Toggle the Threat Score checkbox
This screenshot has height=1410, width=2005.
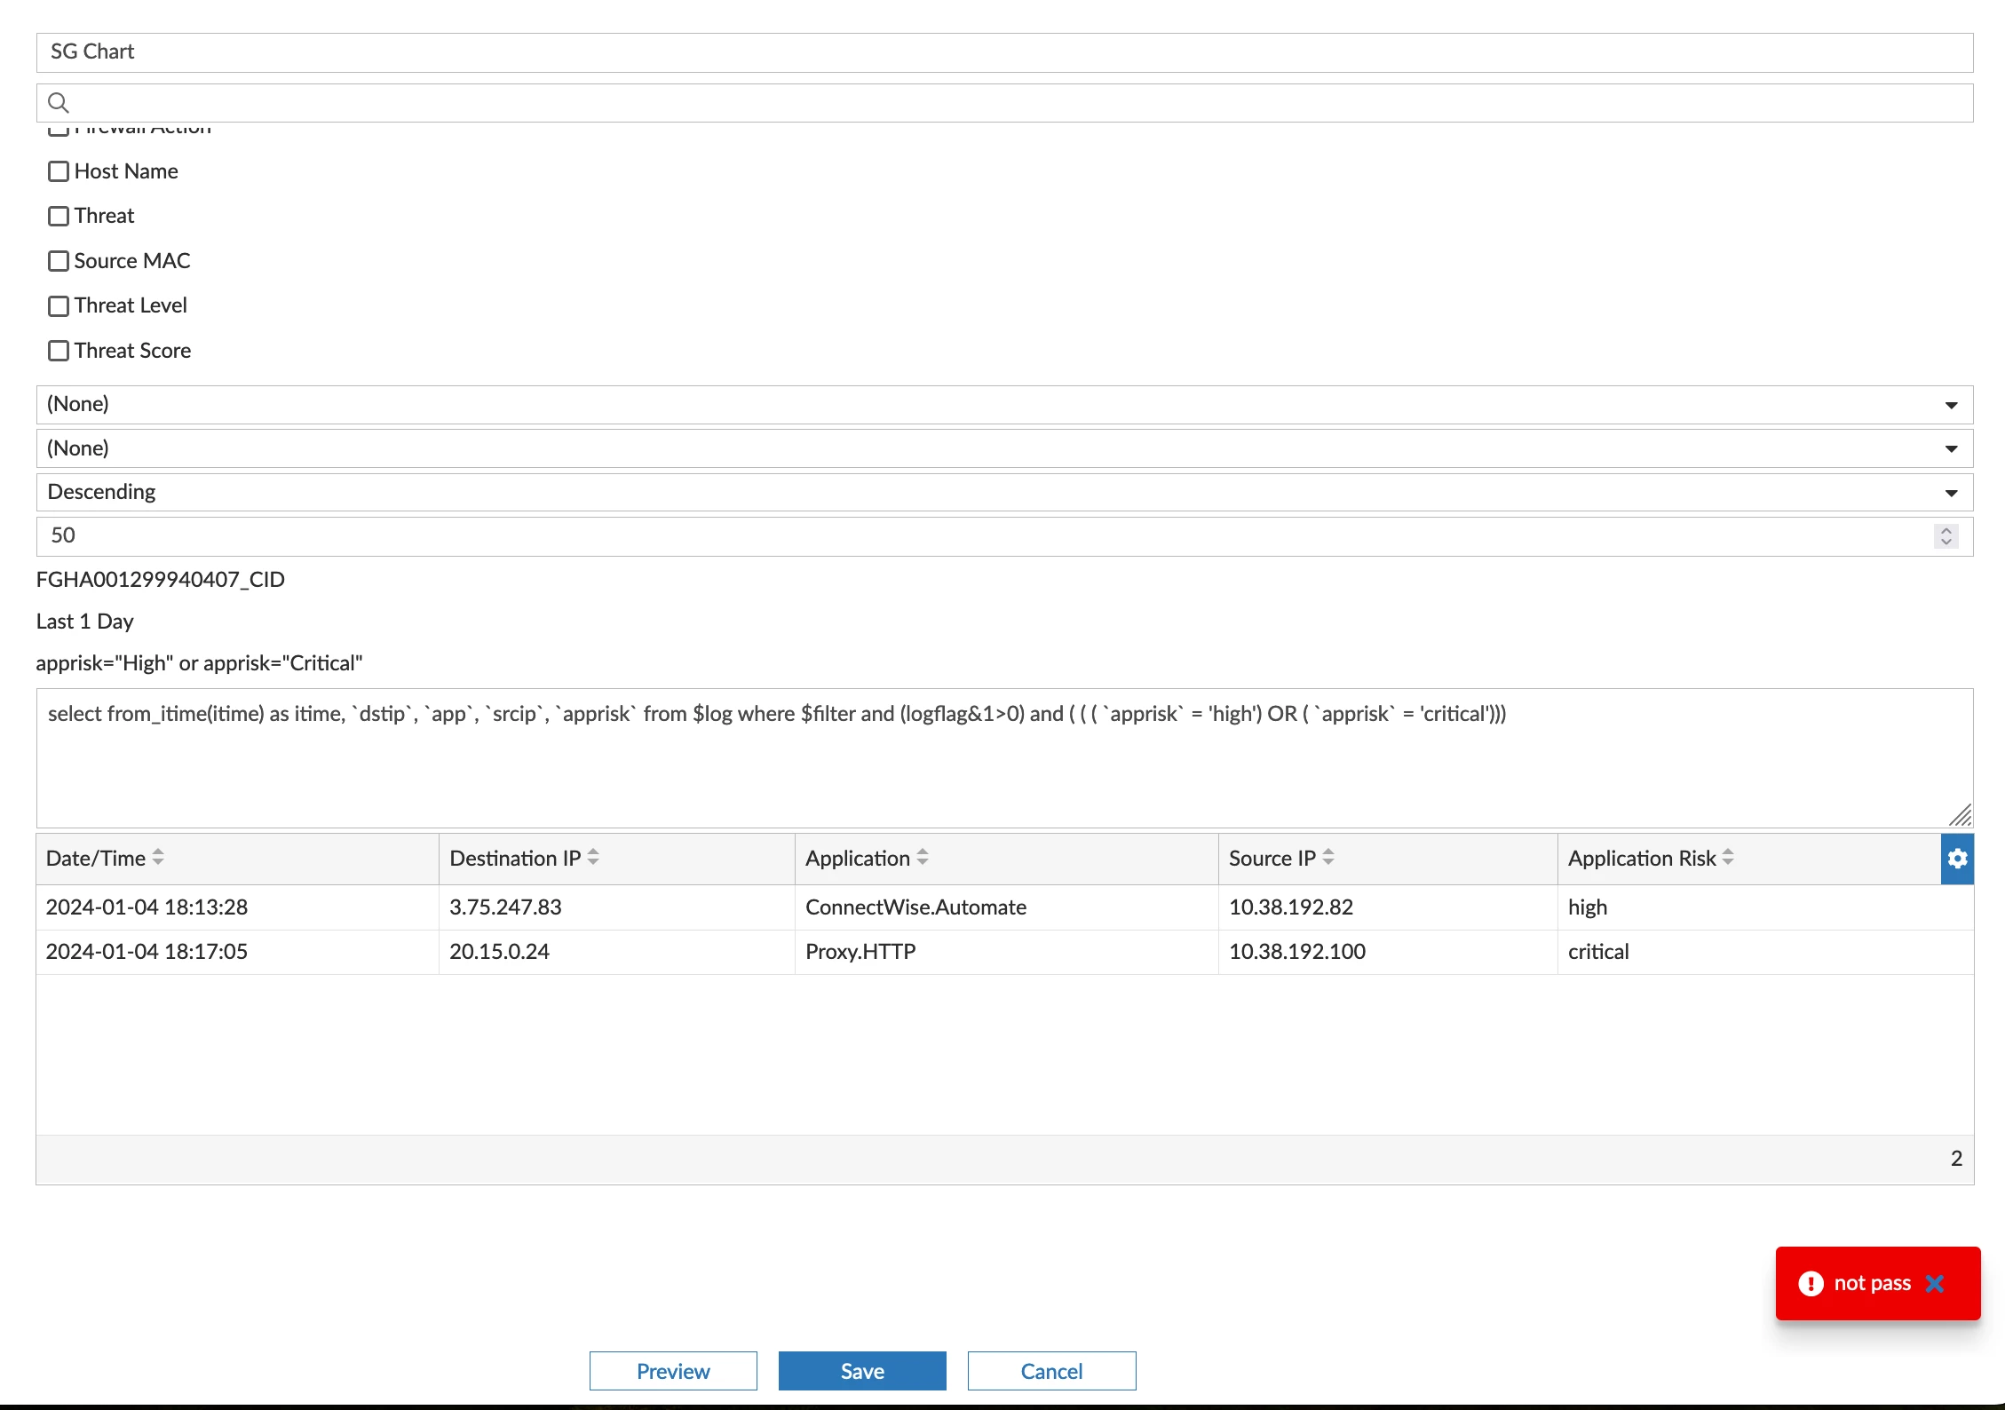tap(59, 351)
